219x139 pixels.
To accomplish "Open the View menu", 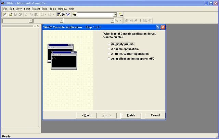I will click(18, 9).
